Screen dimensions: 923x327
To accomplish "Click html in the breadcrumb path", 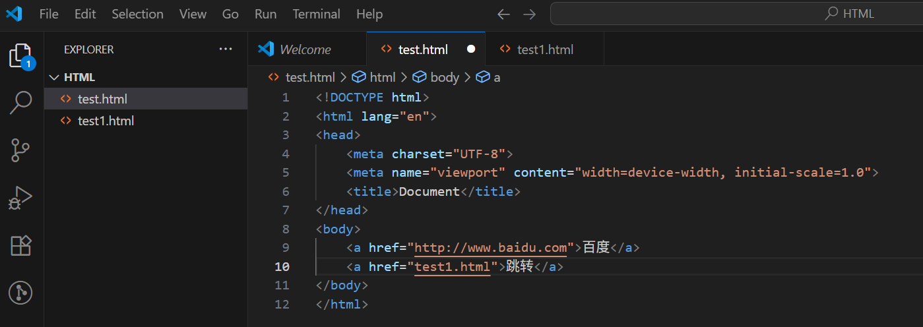I will [x=383, y=77].
